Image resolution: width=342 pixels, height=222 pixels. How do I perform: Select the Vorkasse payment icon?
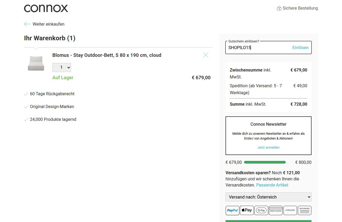coord(290,210)
